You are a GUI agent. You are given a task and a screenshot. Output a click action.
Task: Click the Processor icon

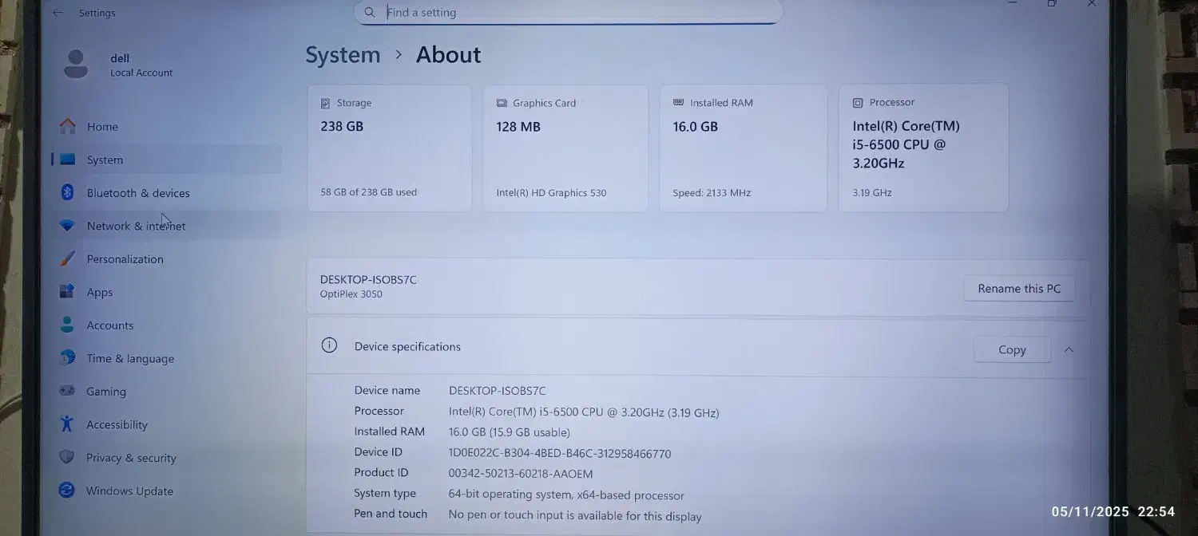859,102
